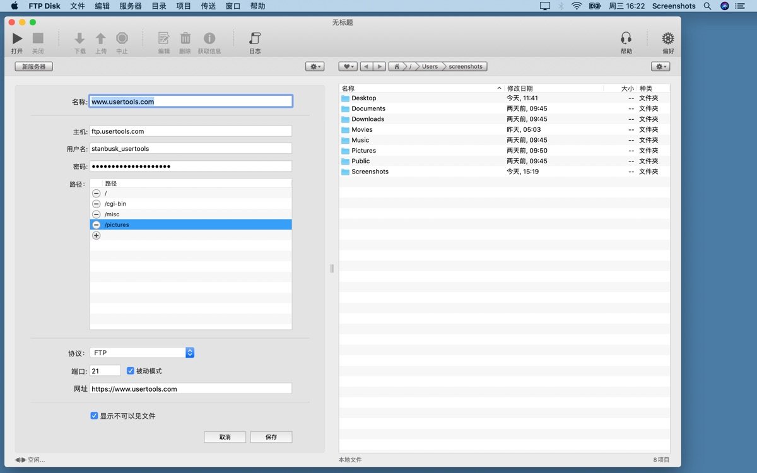Screen dimensions: 757x473
Task: Open Preferences (偏好) gear icon
Action: click(x=667, y=39)
